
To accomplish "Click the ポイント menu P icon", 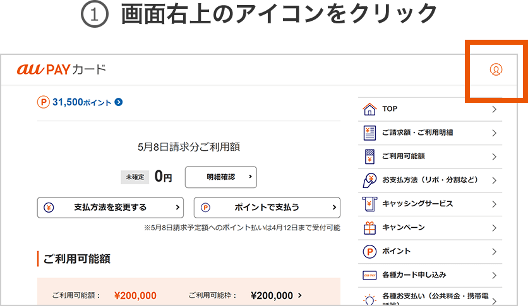I will pos(369,252).
